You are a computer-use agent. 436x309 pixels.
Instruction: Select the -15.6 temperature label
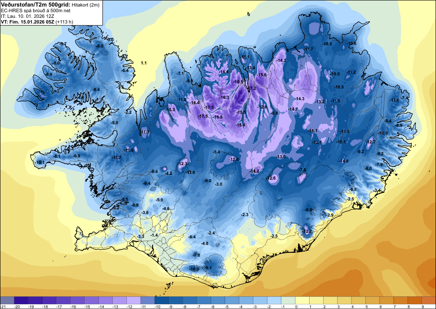click(x=262, y=75)
